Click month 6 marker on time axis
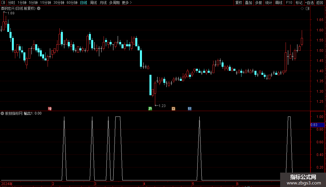 pos(237,184)
